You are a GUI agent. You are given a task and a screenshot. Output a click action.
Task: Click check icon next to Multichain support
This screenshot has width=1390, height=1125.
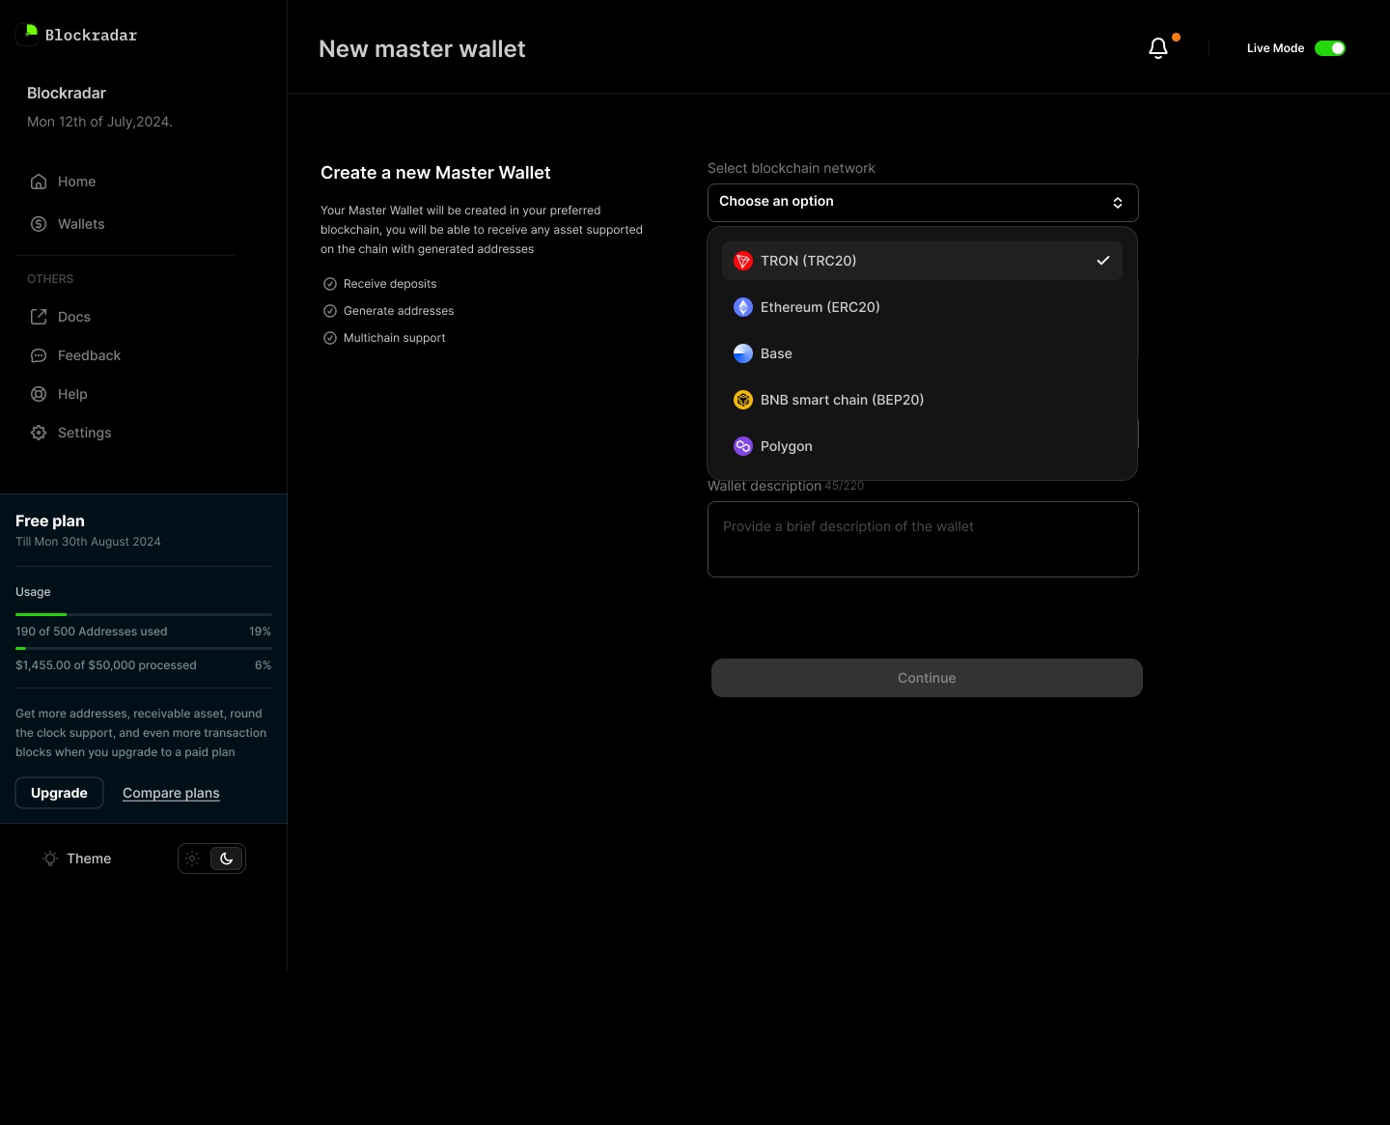[330, 338]
